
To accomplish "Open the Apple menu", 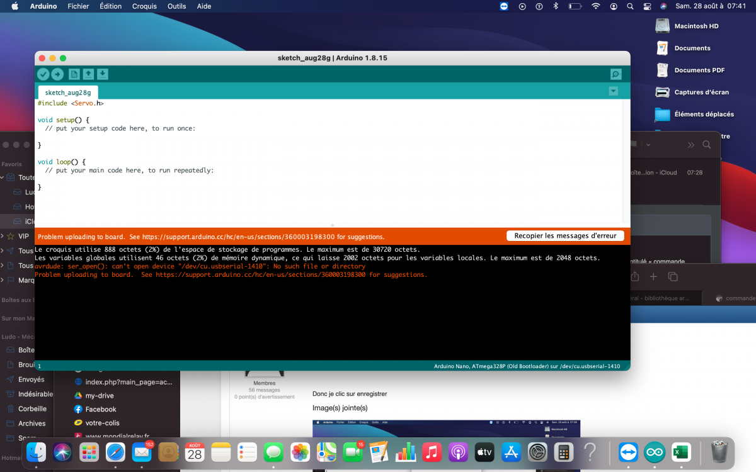I will pos(14,6).
